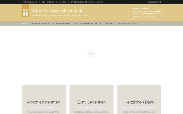
Task: Follow the TRAUERKARTEN » link
Action: pos(43,108)
